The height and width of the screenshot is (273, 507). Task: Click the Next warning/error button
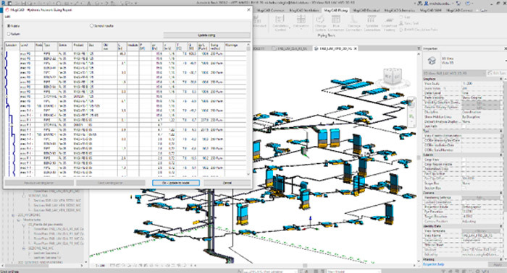(x=110, y=183)
